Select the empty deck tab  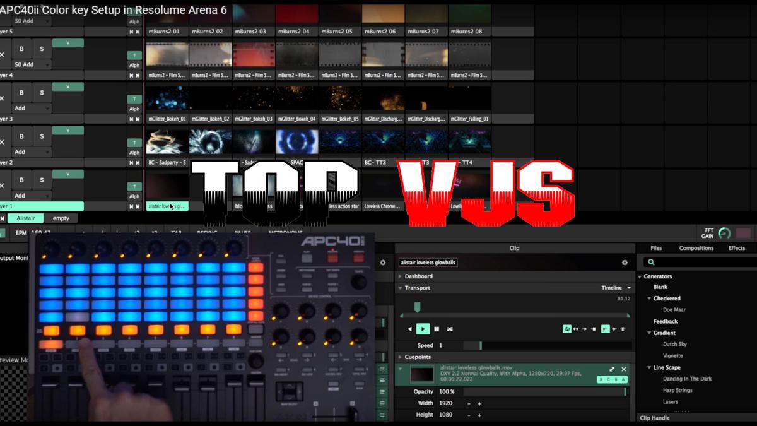pyautogui.click(x=61, y=218)
